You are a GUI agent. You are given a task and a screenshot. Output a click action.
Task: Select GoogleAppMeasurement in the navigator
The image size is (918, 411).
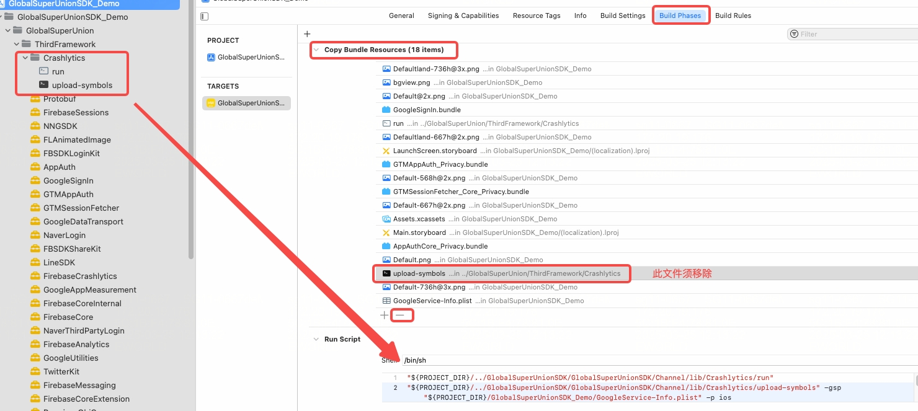90,289
